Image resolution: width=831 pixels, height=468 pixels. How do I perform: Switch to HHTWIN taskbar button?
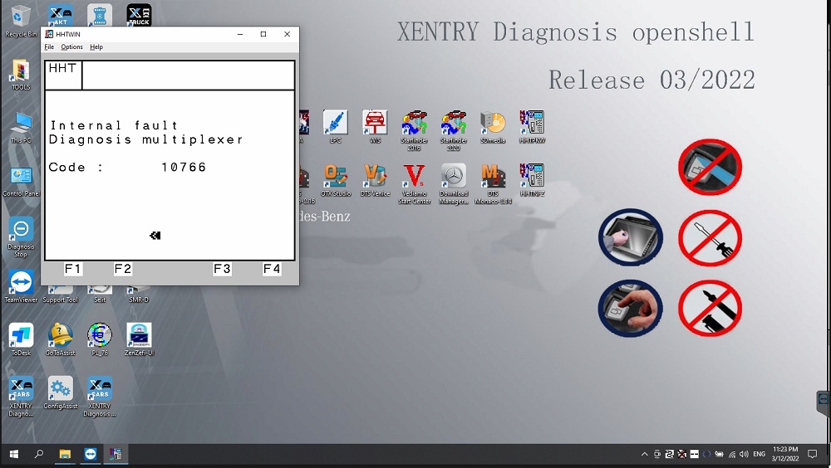click(116, 454)
